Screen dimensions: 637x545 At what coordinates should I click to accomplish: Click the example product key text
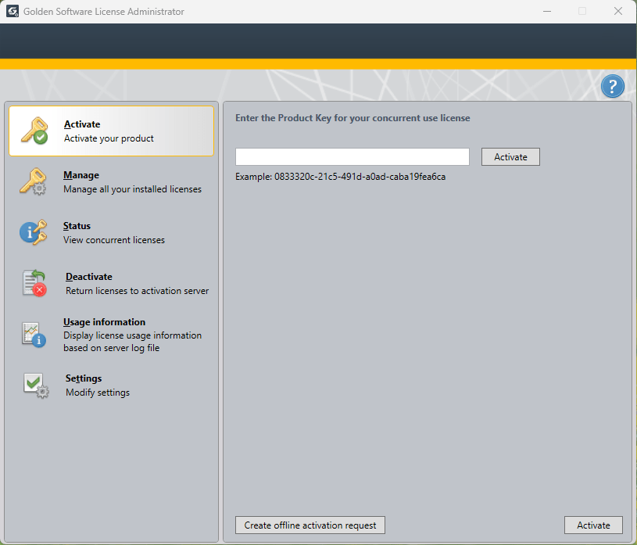pyautogui.click(x=360, y=177)
